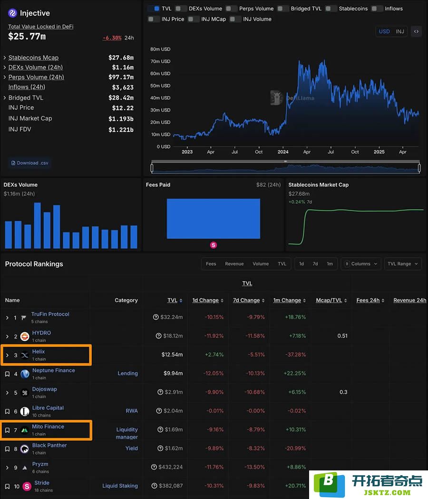Click the Libre Capital logo icon

[x=25, y=411]
